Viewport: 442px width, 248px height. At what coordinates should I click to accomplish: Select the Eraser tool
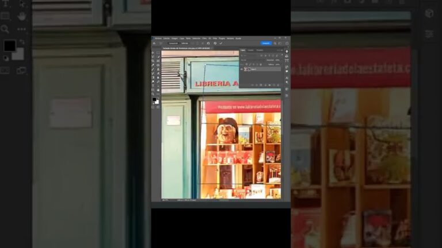point(158,73)
